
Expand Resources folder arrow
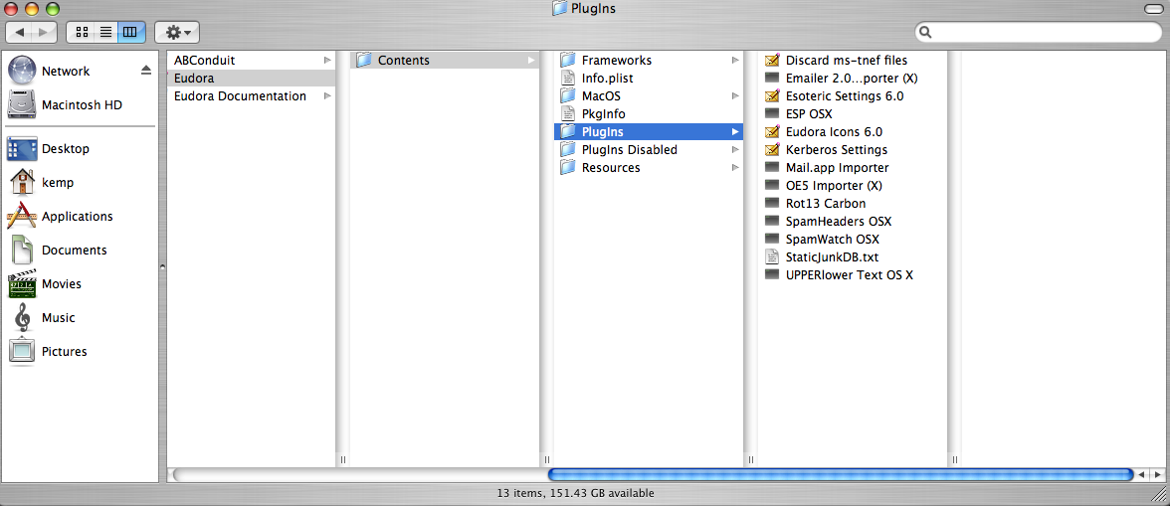pyautogui.click(x=735, y=167)
